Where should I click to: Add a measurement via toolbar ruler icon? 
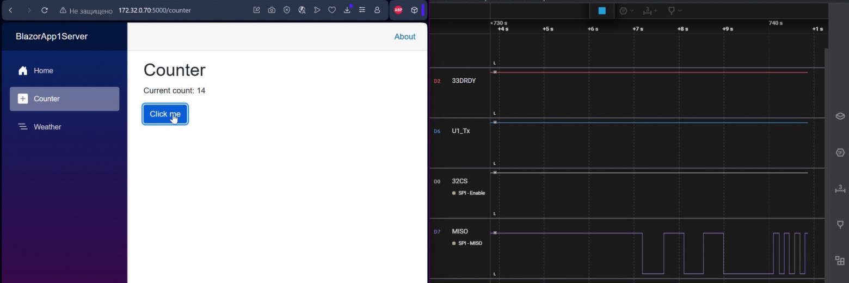coord(650,11)
